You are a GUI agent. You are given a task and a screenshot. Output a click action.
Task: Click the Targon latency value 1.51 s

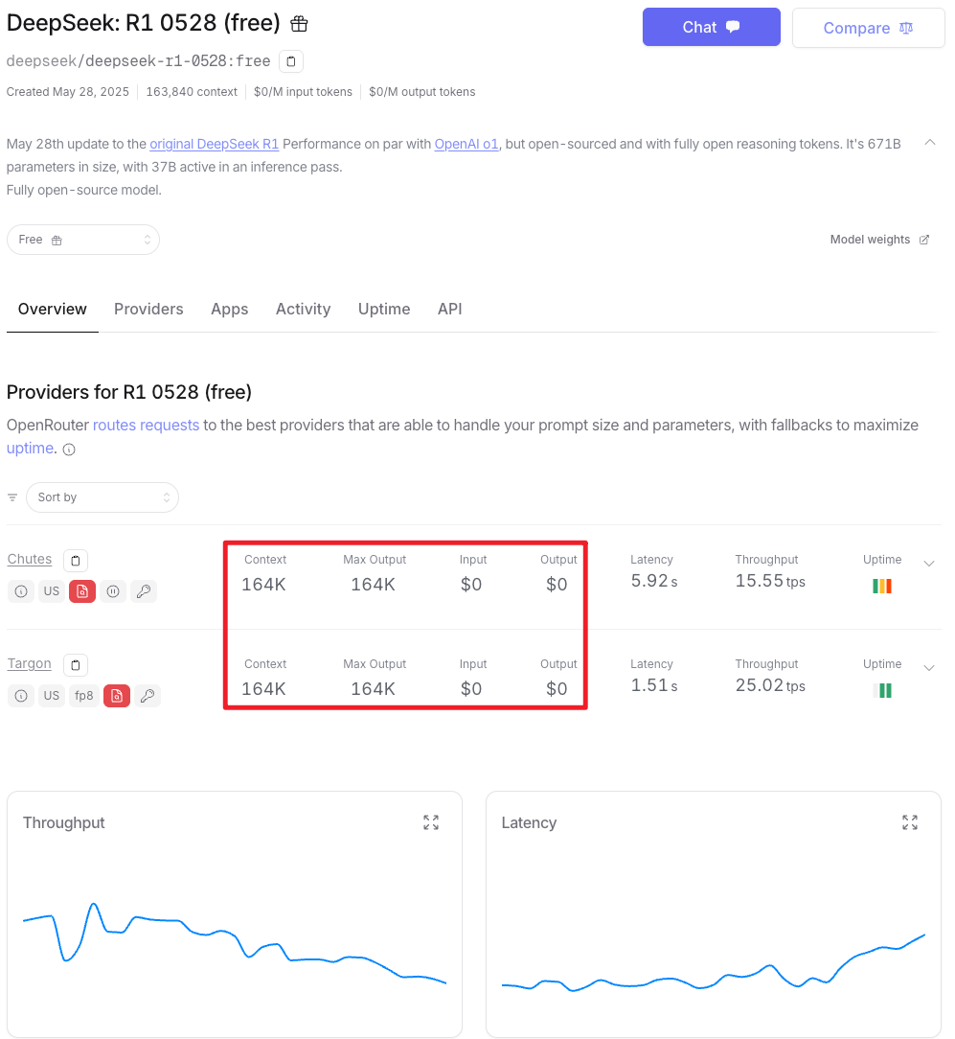point(653,686)
